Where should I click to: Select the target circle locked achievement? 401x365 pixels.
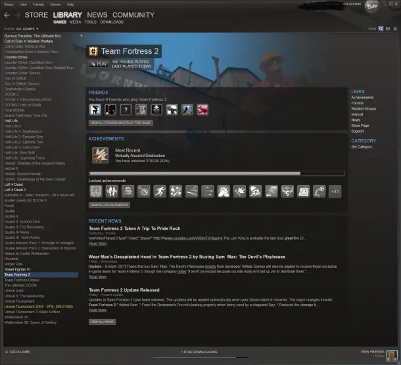pos(144,192)
